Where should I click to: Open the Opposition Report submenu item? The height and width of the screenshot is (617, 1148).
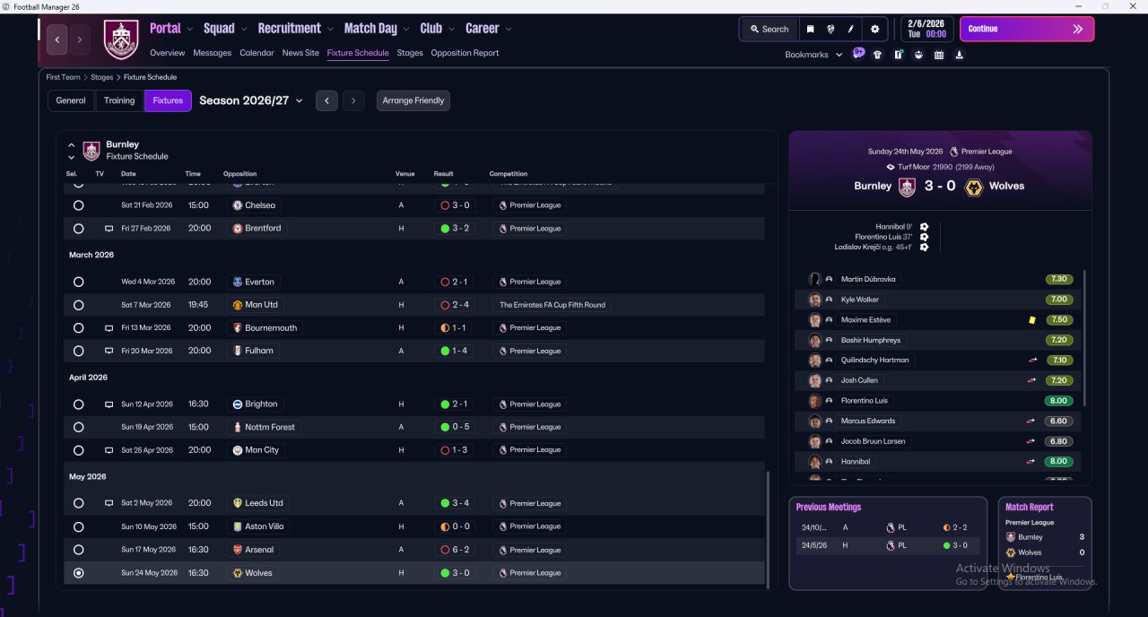465,53
